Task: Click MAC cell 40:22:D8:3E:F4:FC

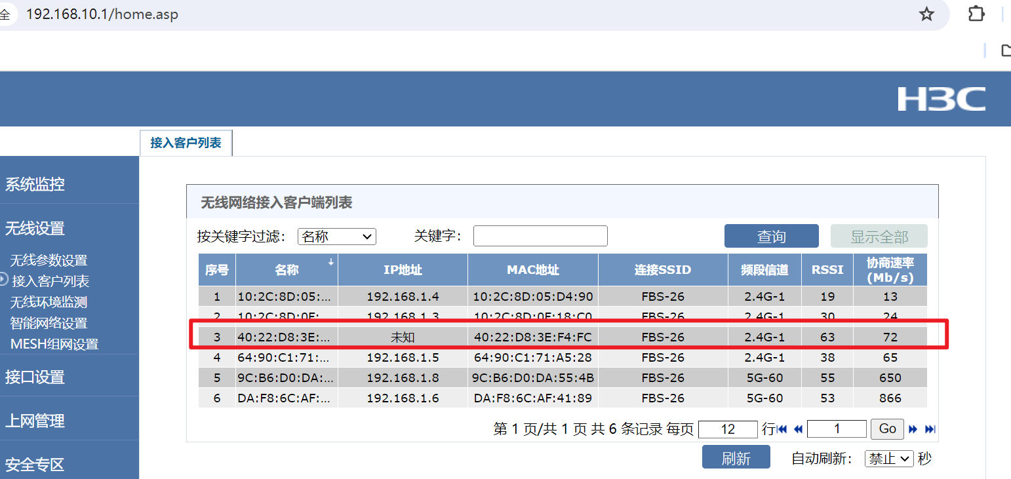Action: coord(533,337)
